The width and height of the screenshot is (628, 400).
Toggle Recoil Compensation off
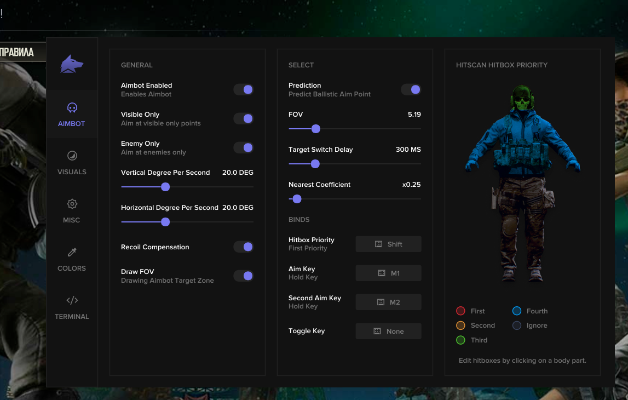[x=244, y=247]
